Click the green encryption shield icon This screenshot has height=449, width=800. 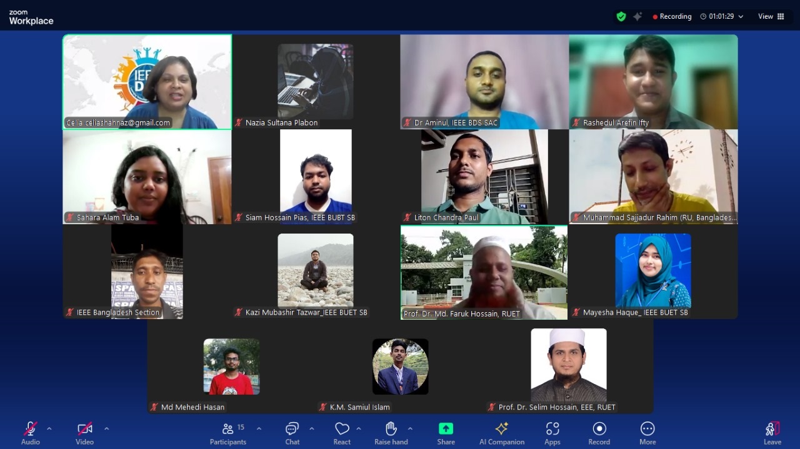tap(621, 17)
